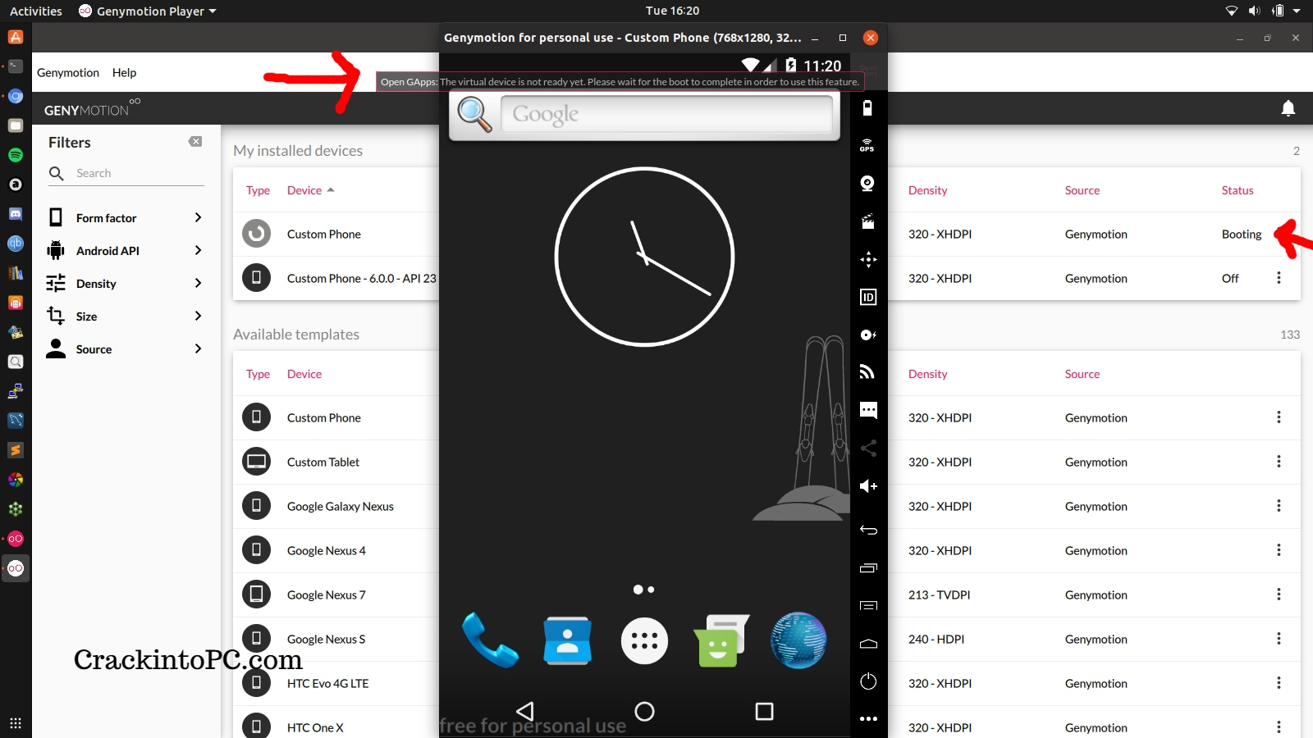Open device ID widget

click(868, 297)
